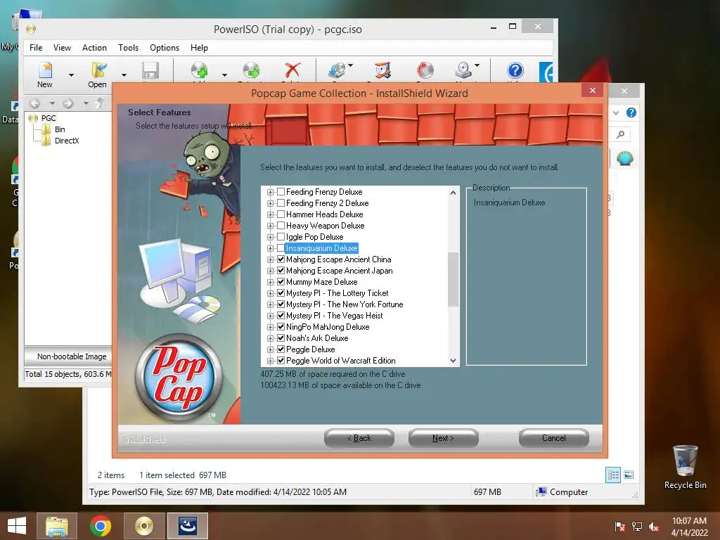The height and width of the screenshot is (540, 720).
Task: Uncheck Mahjong Escape Ancient China
Action: tap(281, 259)
